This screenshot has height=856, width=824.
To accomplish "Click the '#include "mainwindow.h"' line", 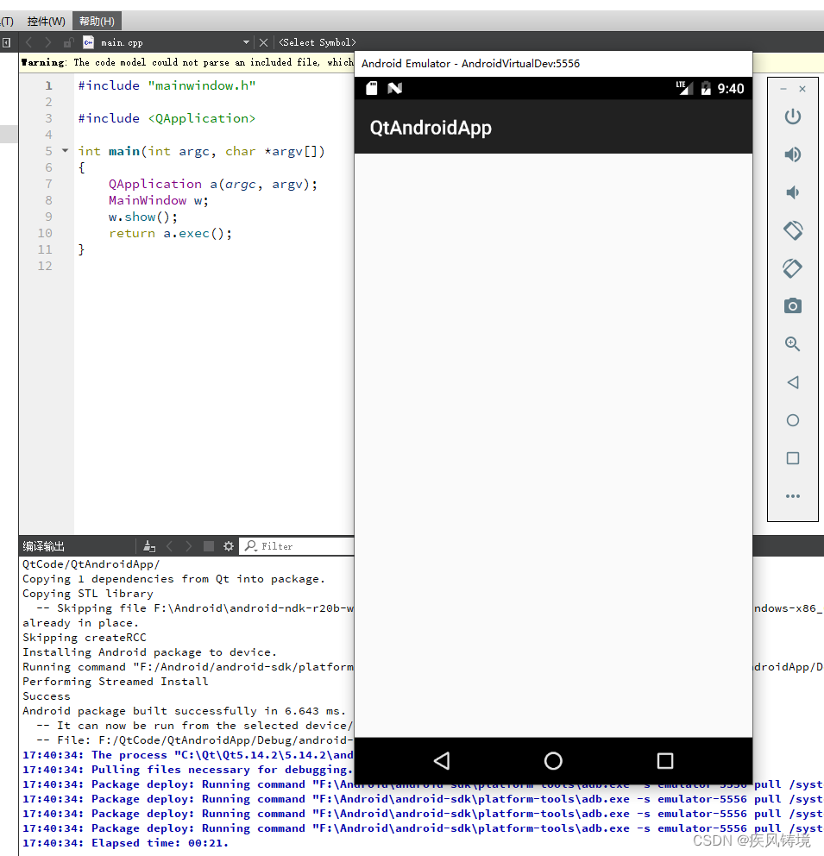I will click(x=167, y=85).
